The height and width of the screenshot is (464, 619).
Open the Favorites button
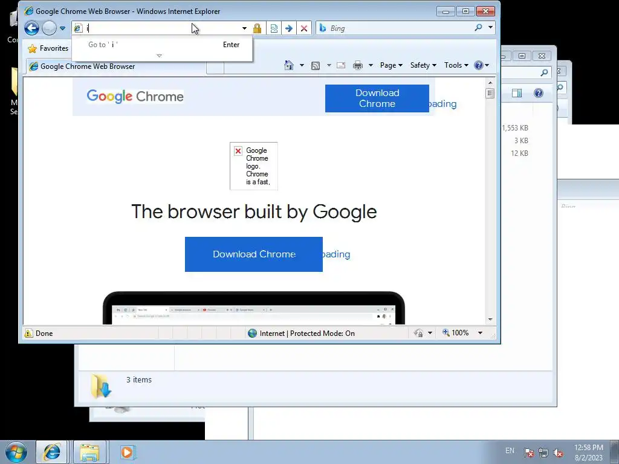click(x=48, y=48)
